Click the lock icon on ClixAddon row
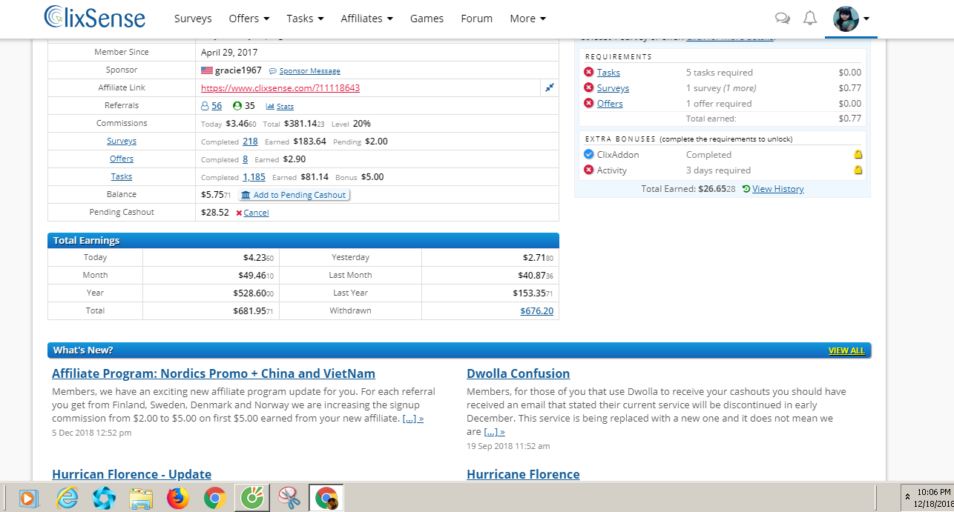The height and width of the screenshot is (512, 954). [858, 154]
